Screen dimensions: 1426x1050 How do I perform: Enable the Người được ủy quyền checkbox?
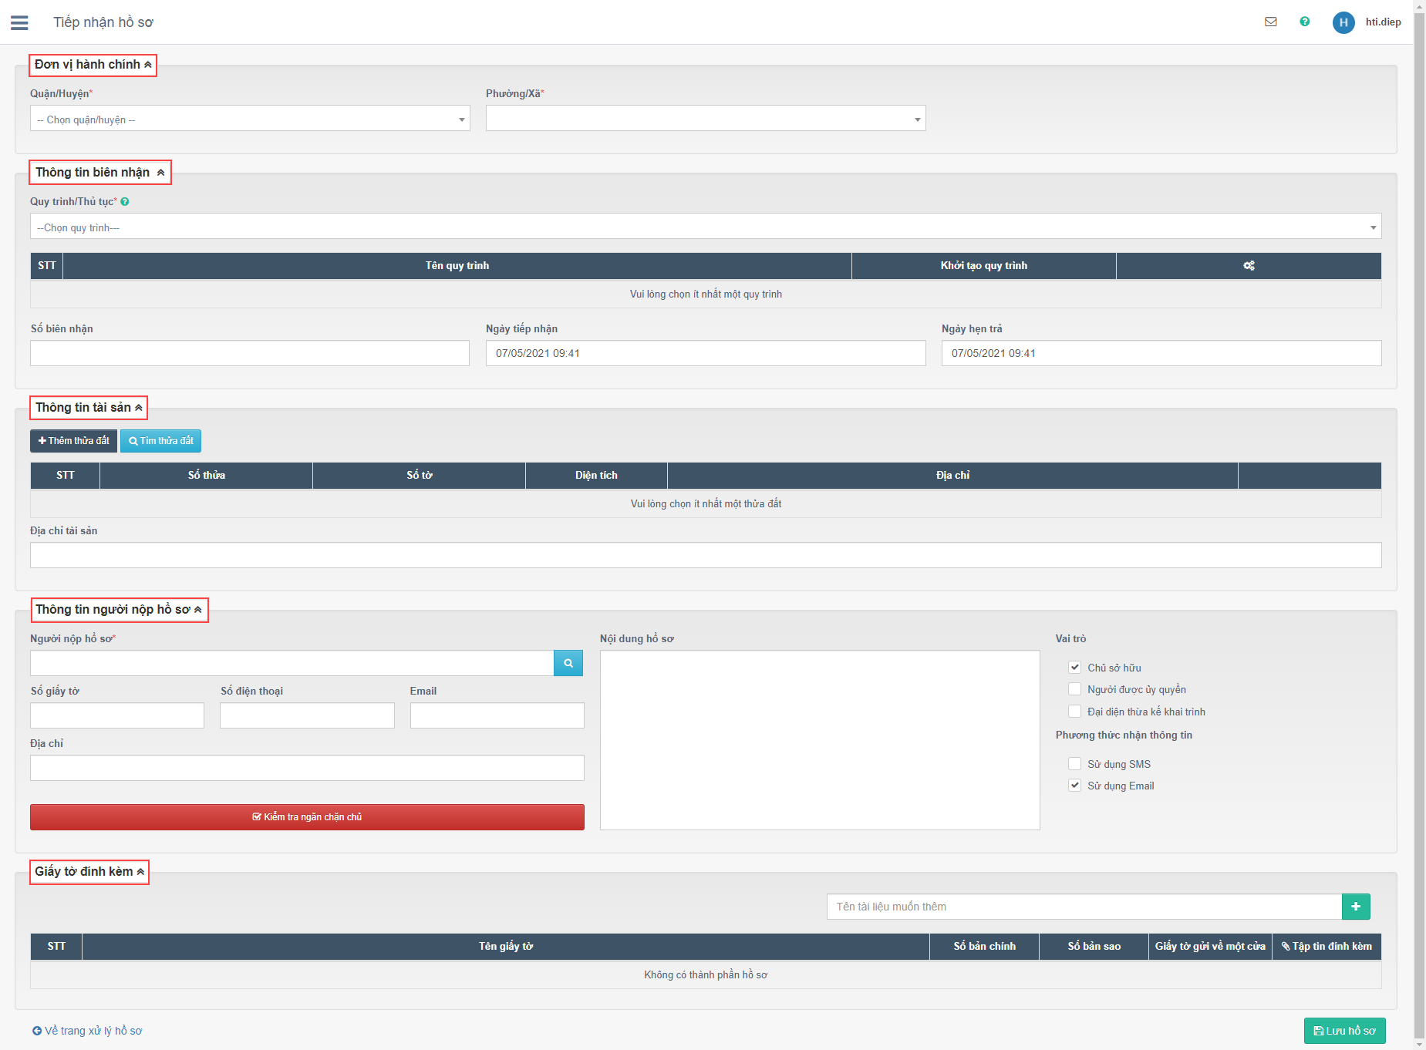click(x=1074, y=689)
